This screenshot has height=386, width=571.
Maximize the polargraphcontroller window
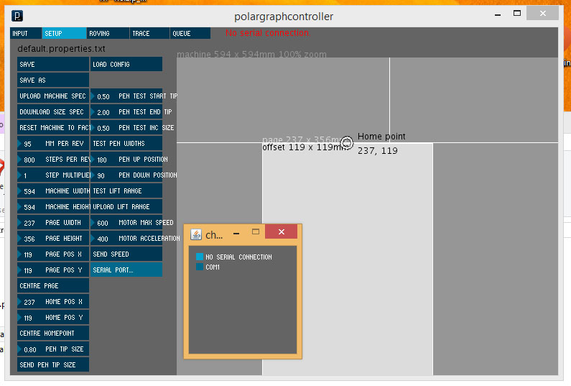(517, 13)
